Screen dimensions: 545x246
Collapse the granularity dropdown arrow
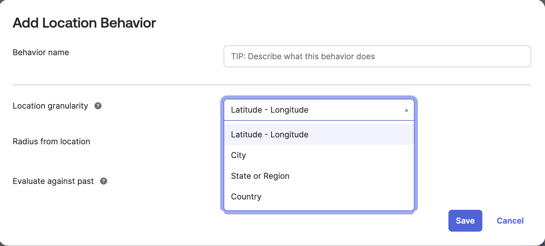(406, 109)
